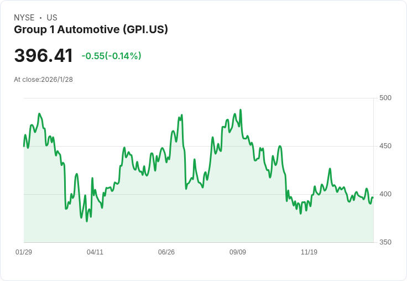The image size is (407, 281).
Task: Click the US market label
Action: pyautogui.click(x=52, y=18)
